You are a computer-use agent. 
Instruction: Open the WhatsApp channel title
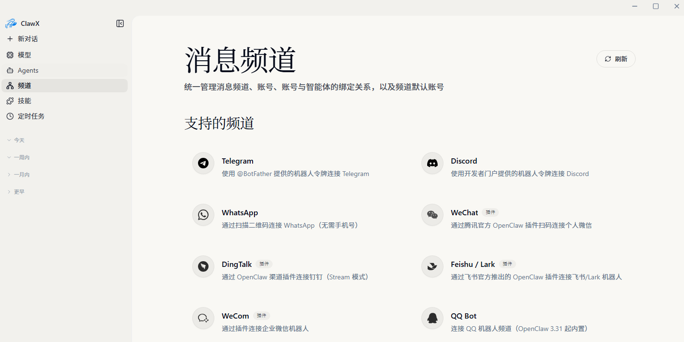point(240,213)
